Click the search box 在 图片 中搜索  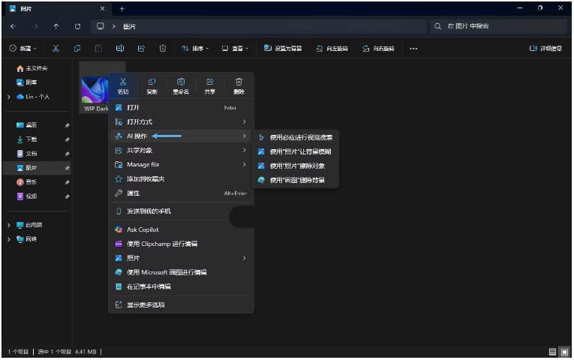click(x=498, y=26)
